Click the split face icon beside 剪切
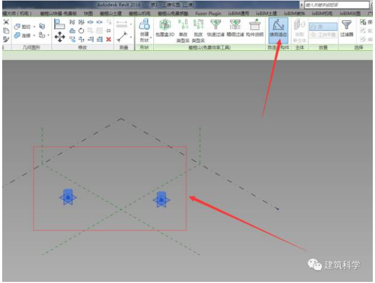375x283 pixels. (x=42, y=26)
